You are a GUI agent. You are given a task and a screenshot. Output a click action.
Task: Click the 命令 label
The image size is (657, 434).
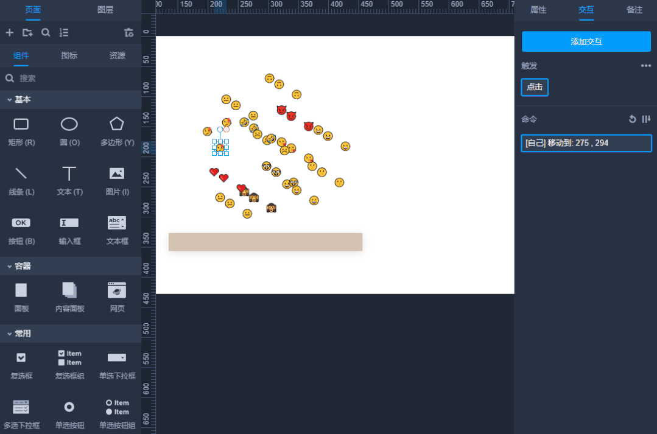click(529, 119)
